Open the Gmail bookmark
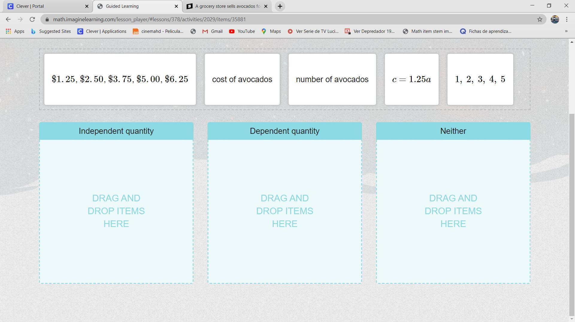The image size is (575, 322). (x=212, y=31)
